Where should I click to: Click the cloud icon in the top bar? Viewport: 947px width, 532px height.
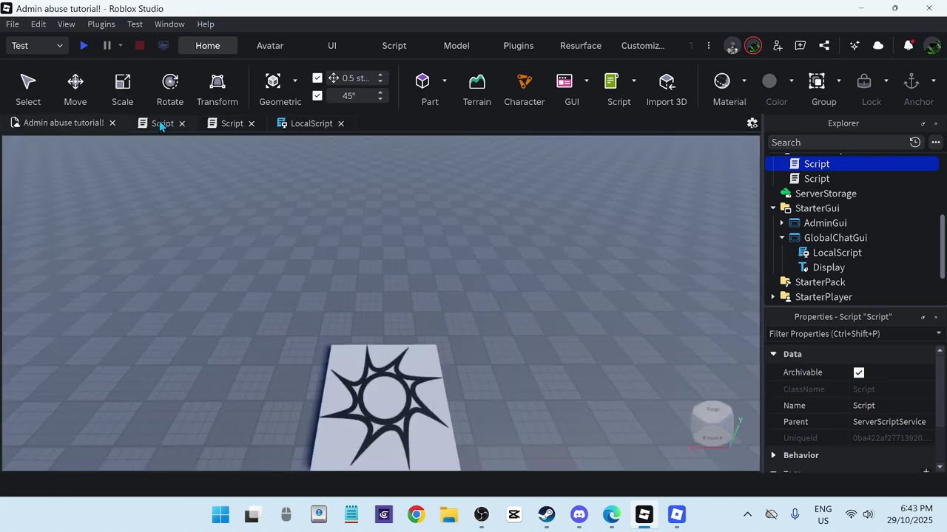[x=878, y=46]
